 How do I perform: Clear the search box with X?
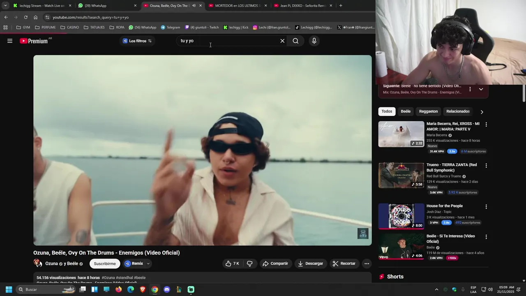coord(282,41)
